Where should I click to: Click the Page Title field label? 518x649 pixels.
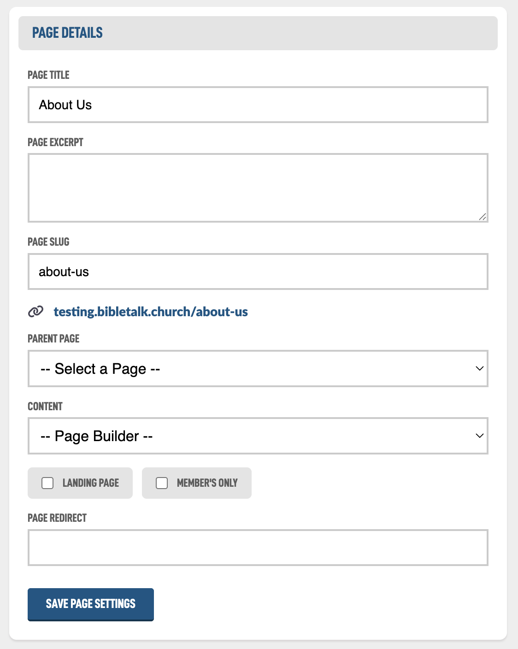(48, 75)
